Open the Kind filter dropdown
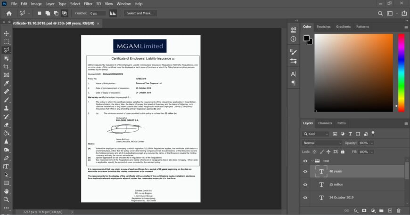Image resolution: width=410 pixels, height=215 pixels. (315, 134)
